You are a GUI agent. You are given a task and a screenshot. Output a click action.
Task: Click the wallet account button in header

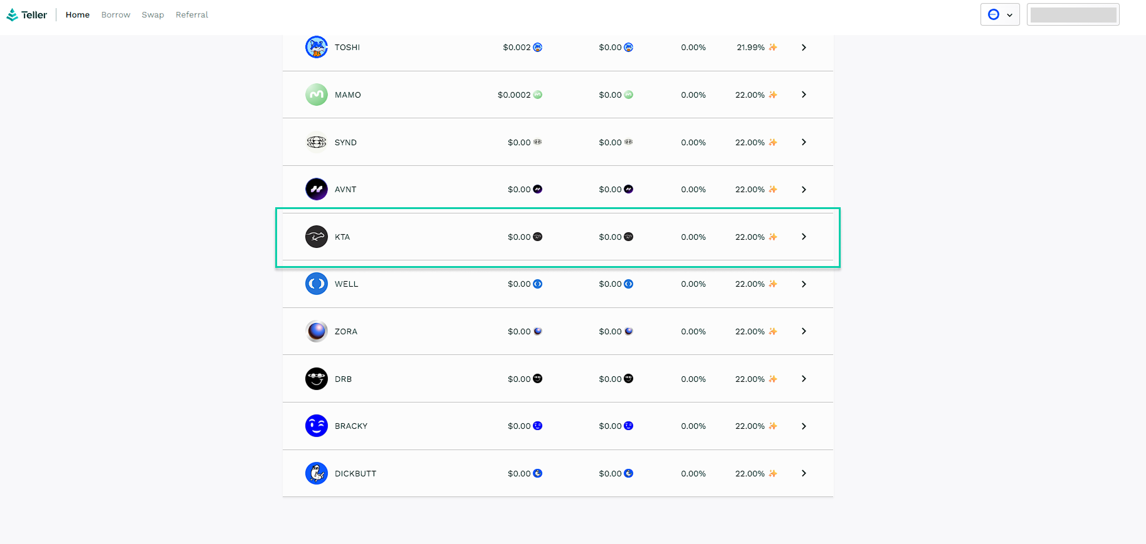pyautogui.click(x=1073, y=14)
